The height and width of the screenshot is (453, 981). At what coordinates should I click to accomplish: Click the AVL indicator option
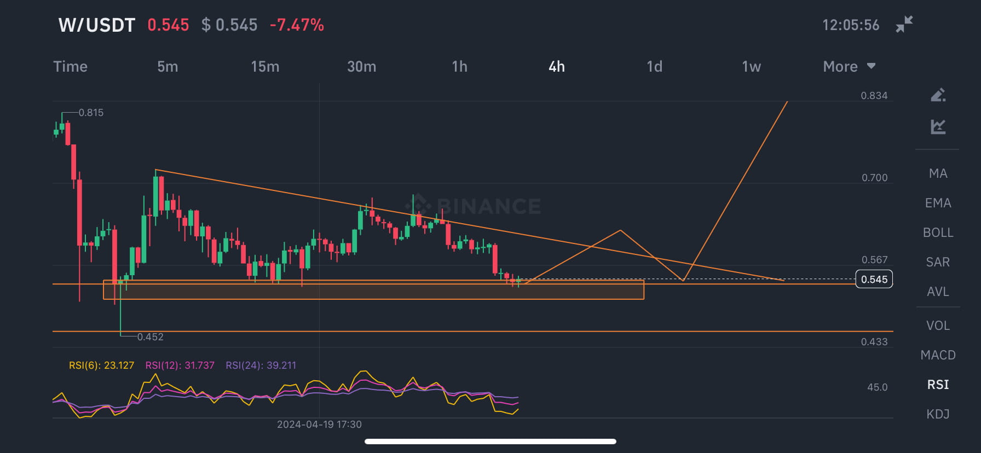pyautogui.click(x=938, y=292)
